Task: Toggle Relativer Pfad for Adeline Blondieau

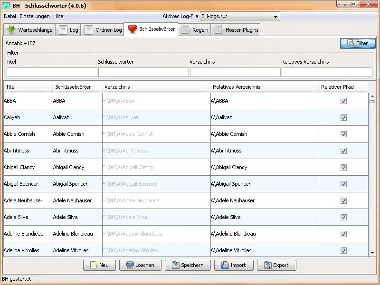Action: coord(343,234)
